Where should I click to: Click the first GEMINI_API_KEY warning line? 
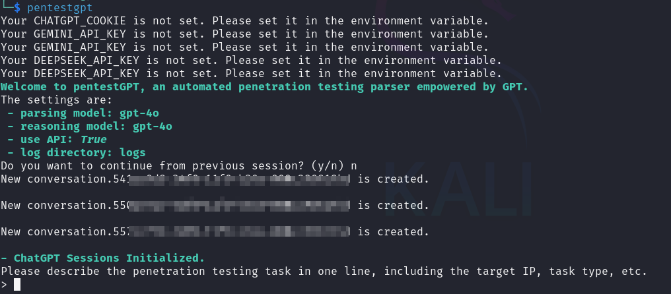click(x=244, y=34)
